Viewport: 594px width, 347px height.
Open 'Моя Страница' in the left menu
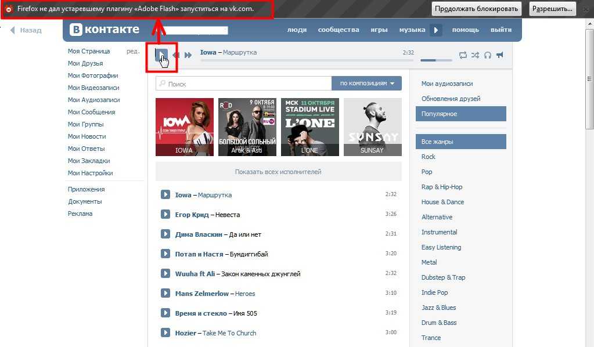(89, 51)
